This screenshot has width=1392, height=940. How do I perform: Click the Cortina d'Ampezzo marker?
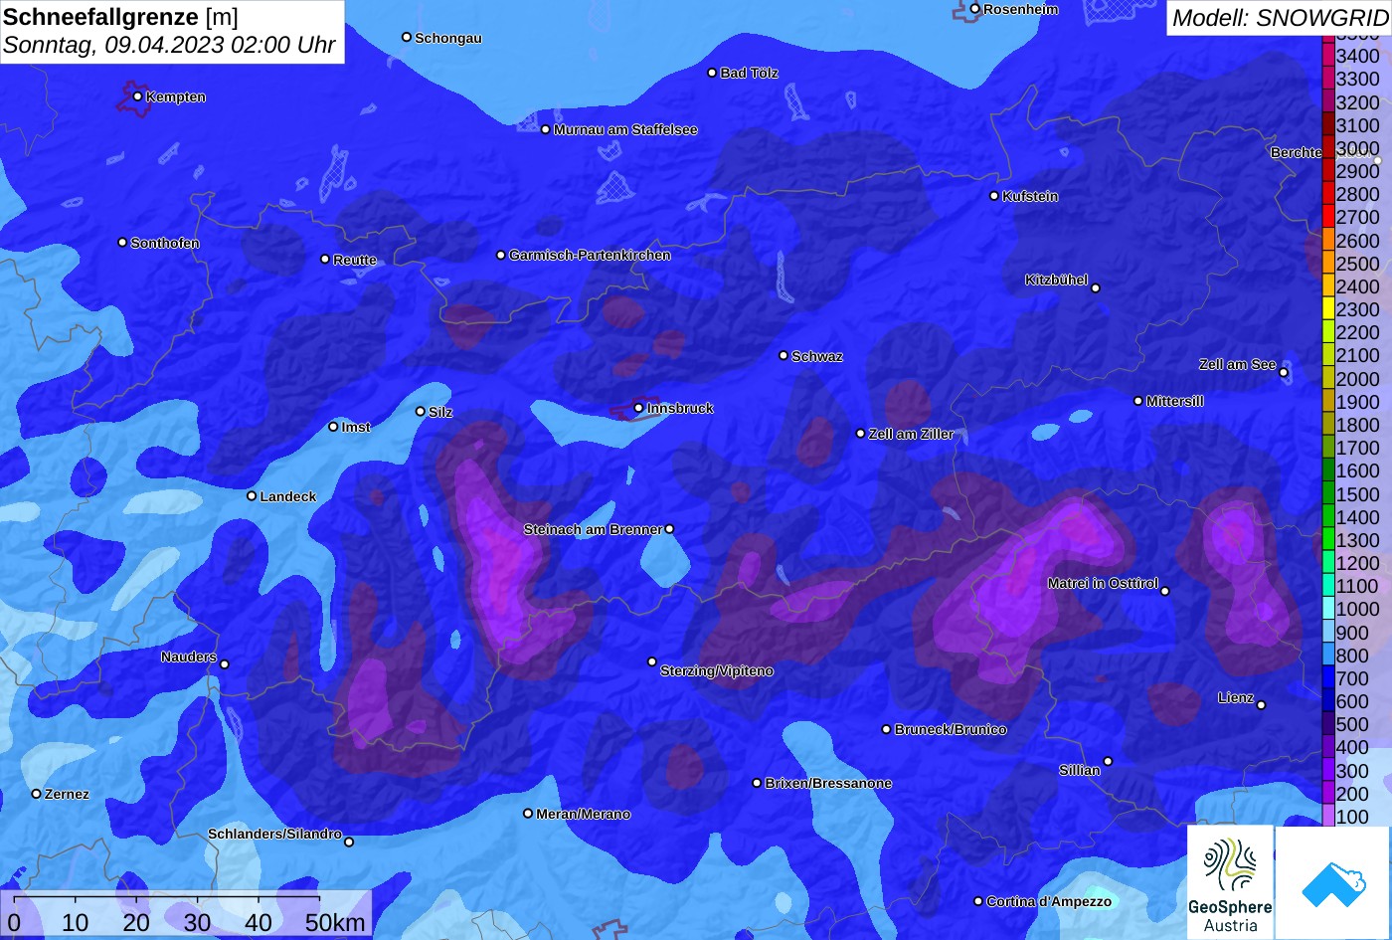pyautogui.click(x=977, y=901)
